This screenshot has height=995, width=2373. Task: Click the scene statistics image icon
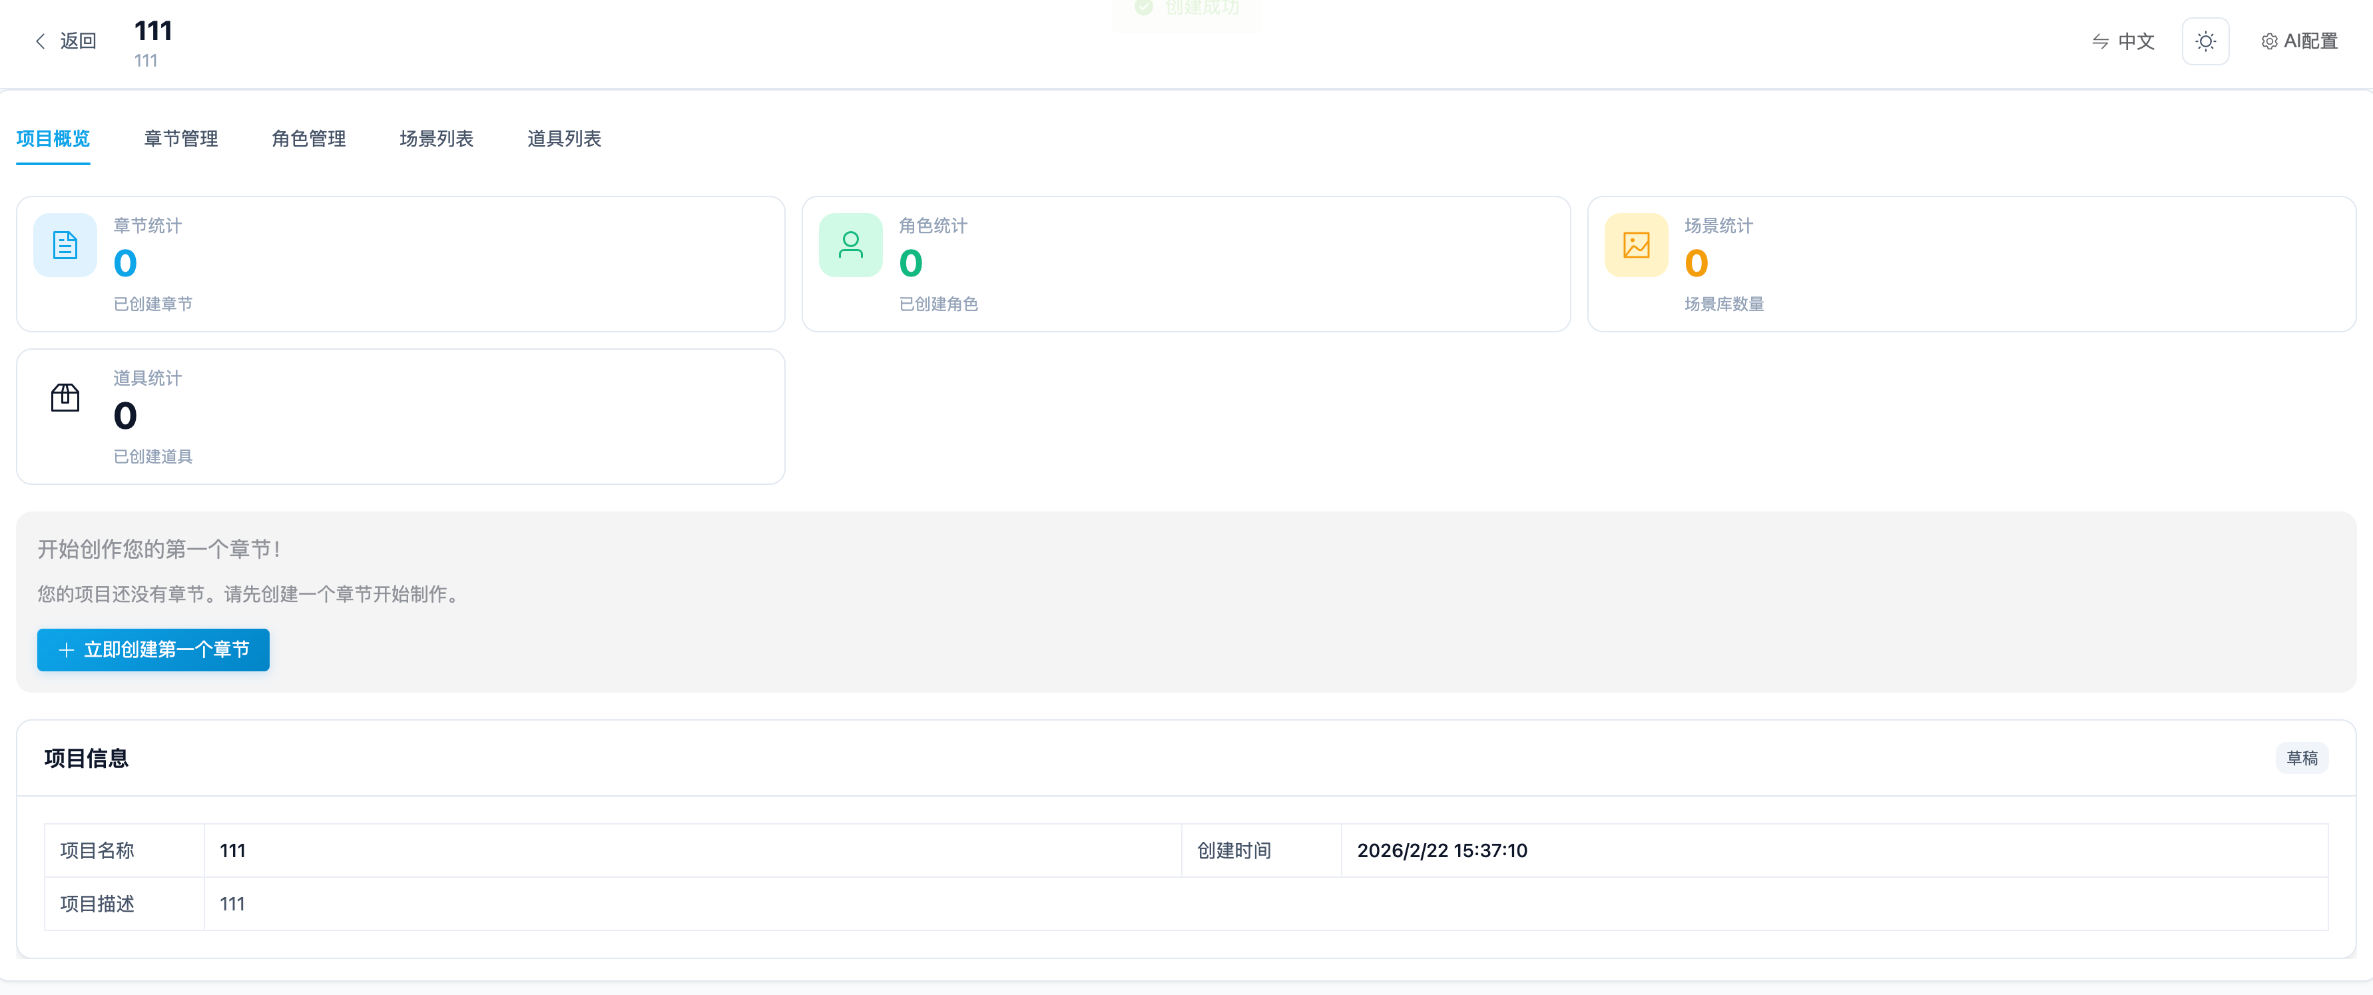pyautogui.click(x=1636, y=245)
